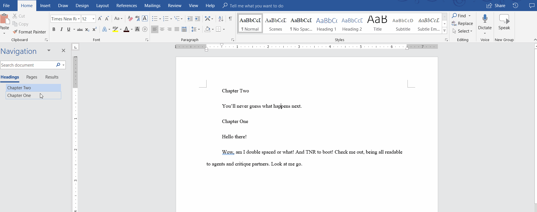
Task: Switch to the Layout tab
Action: (x=102, y=6)
